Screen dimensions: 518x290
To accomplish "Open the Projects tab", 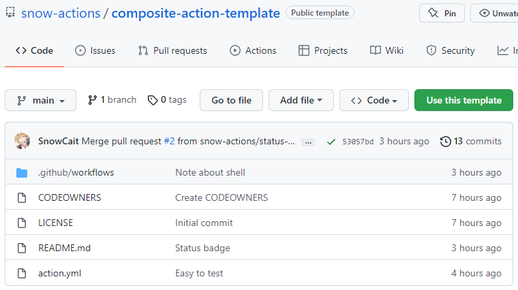I will 323,50.
